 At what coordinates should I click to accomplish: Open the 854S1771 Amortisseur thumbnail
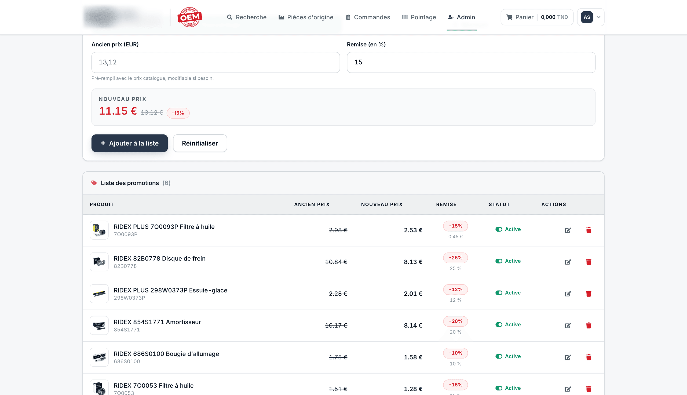click(x=99, y=325)
